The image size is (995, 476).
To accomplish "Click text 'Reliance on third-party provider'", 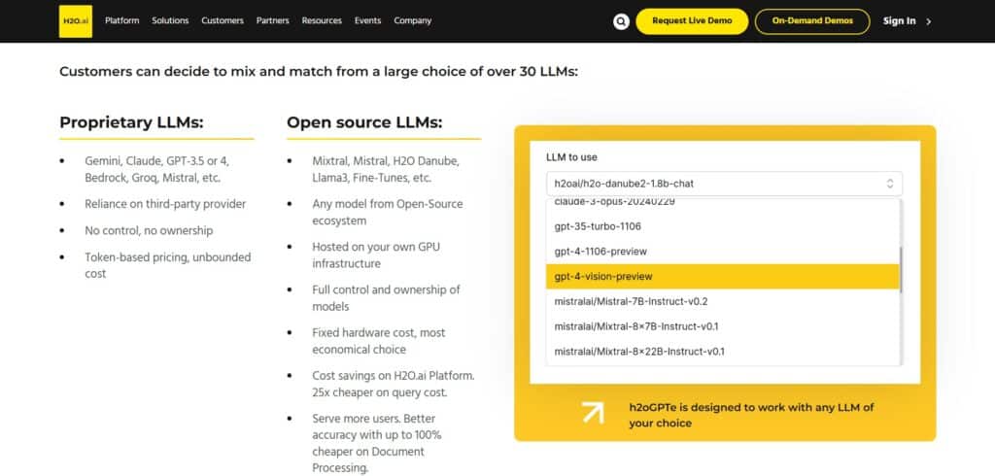I will [x=165, y=204].
